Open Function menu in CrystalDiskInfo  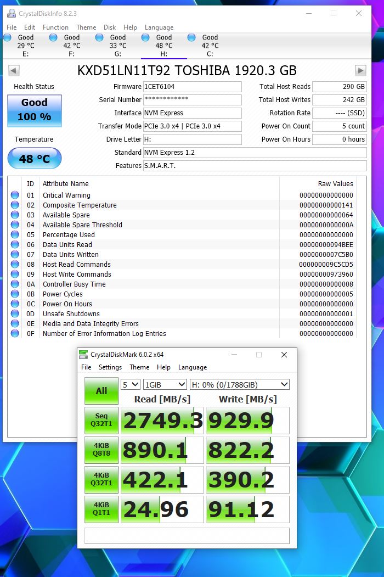pyautogui.click(x=55, y=27)
